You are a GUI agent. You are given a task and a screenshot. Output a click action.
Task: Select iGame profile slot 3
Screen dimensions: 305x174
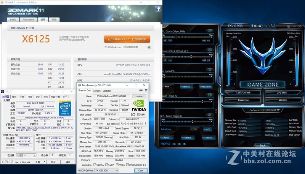184,144
